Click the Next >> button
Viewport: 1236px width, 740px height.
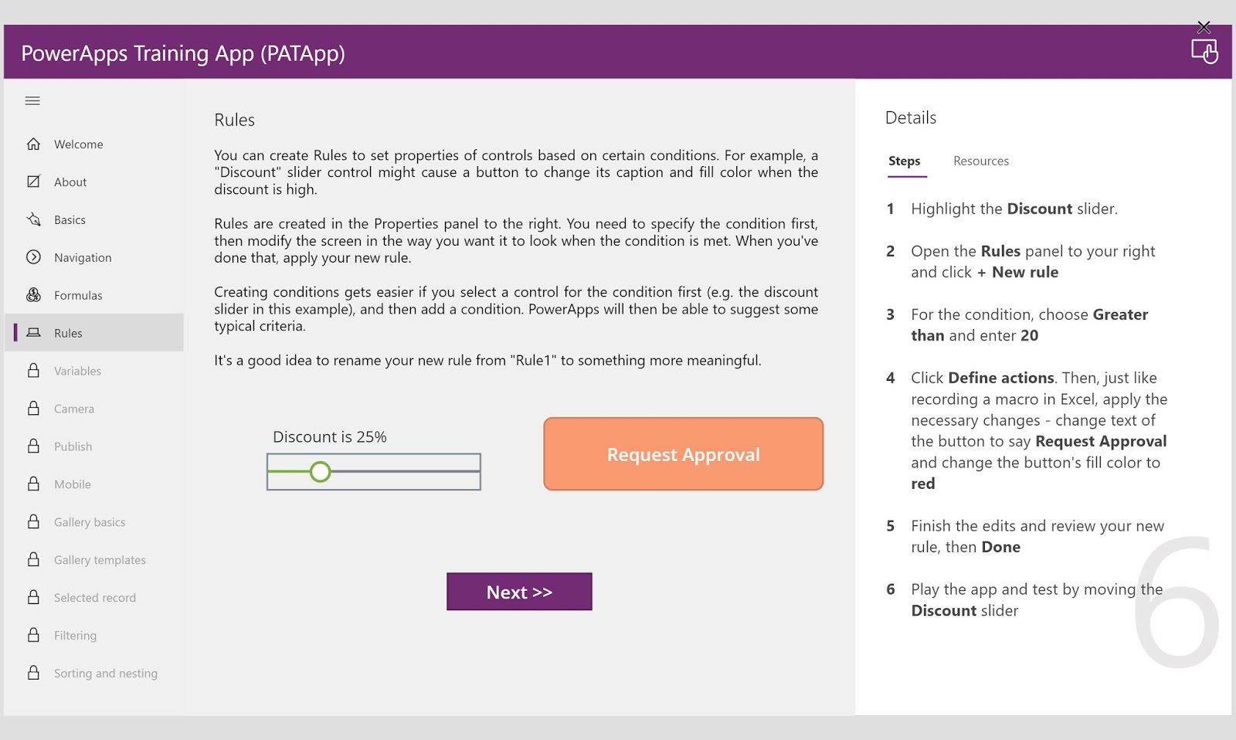tap(519, 592)
